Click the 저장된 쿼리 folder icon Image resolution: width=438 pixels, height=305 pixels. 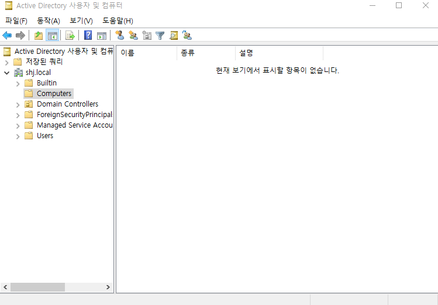click(18, 61)
